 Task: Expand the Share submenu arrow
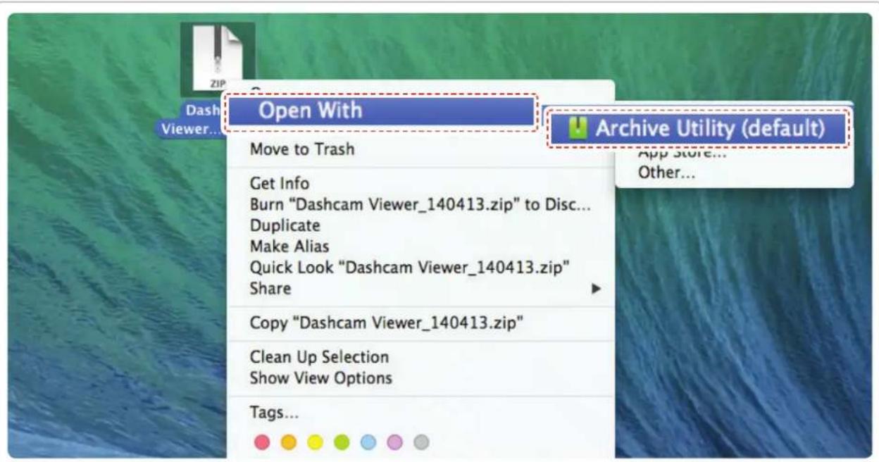[597, 288]
